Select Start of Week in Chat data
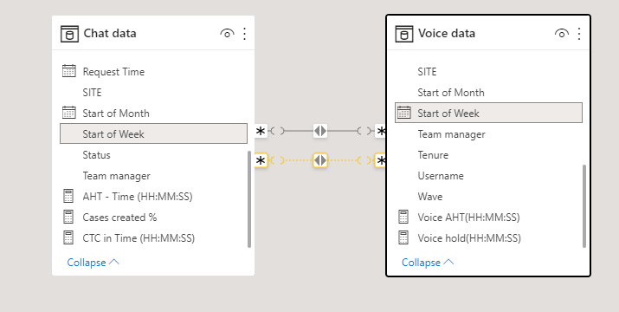 pyautogui.click(x=153, y=133)
